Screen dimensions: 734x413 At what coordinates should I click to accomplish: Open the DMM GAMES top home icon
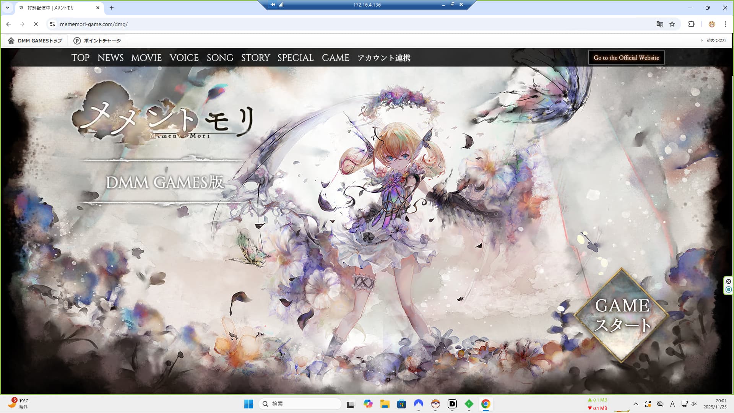pos(11,41)
